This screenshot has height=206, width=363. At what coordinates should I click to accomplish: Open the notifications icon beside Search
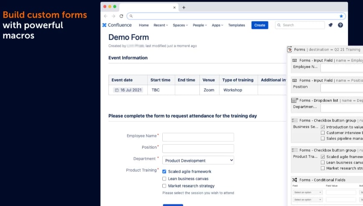pos(330,25)
